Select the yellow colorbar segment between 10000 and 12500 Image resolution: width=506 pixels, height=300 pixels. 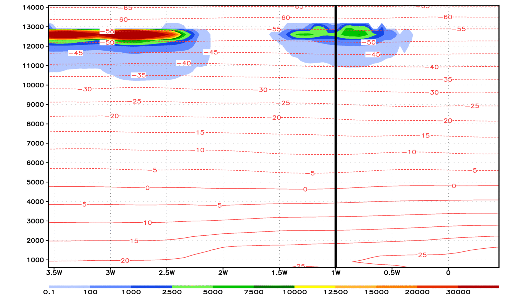315,287
